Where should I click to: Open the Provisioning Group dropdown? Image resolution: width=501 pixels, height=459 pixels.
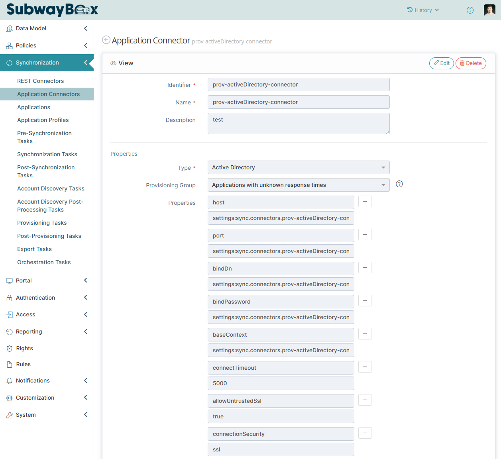coord(298,185)
